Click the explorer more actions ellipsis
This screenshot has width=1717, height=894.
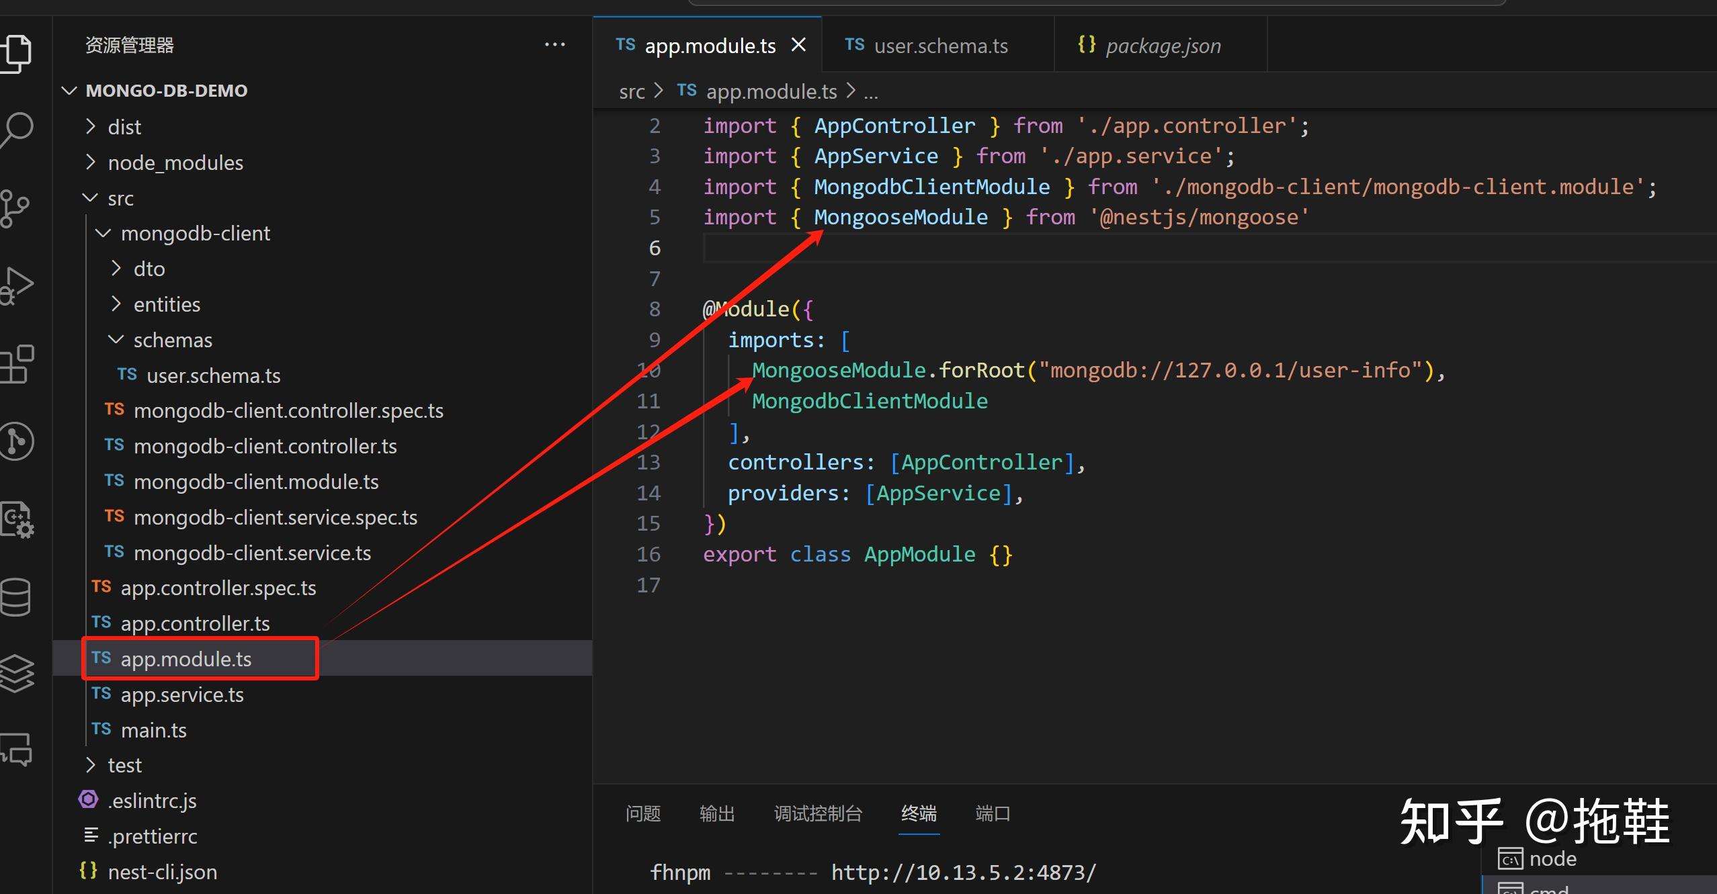click(x=554, y=45)
